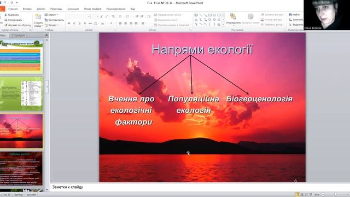Click the Find (Найти) button

click(294, 15)
